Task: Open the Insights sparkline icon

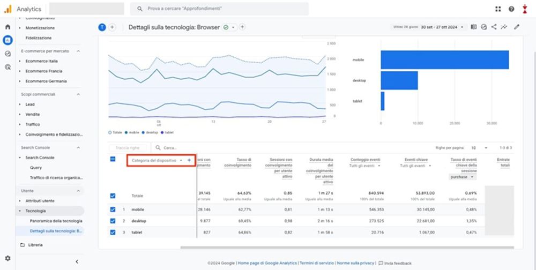Action: click(504, 27)
